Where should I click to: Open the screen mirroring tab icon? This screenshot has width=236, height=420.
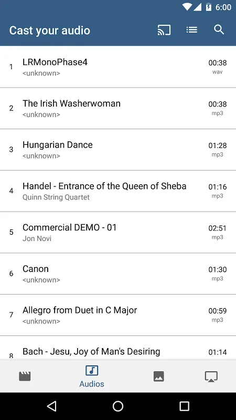click(211, 376)
